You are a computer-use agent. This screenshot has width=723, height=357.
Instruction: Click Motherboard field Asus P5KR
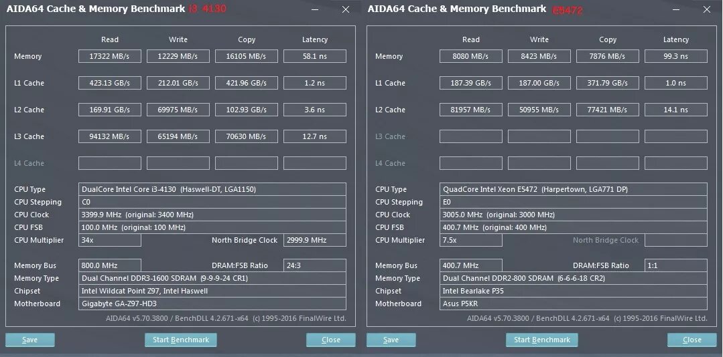573,304
